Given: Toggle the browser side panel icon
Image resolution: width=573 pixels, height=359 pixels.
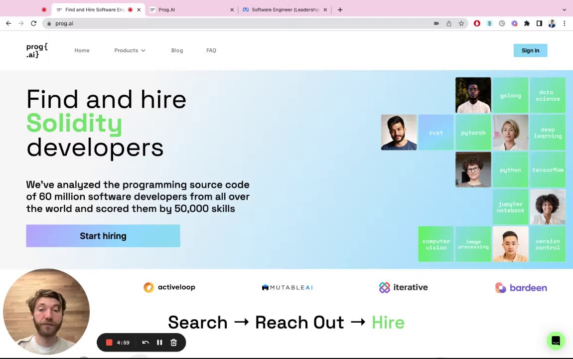Looking at the screenshot, I should coord(539,23).
